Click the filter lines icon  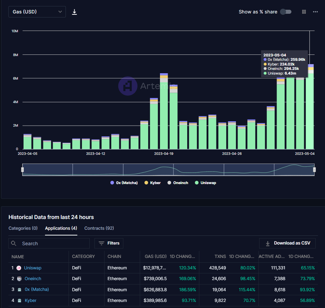pos(101,243)
